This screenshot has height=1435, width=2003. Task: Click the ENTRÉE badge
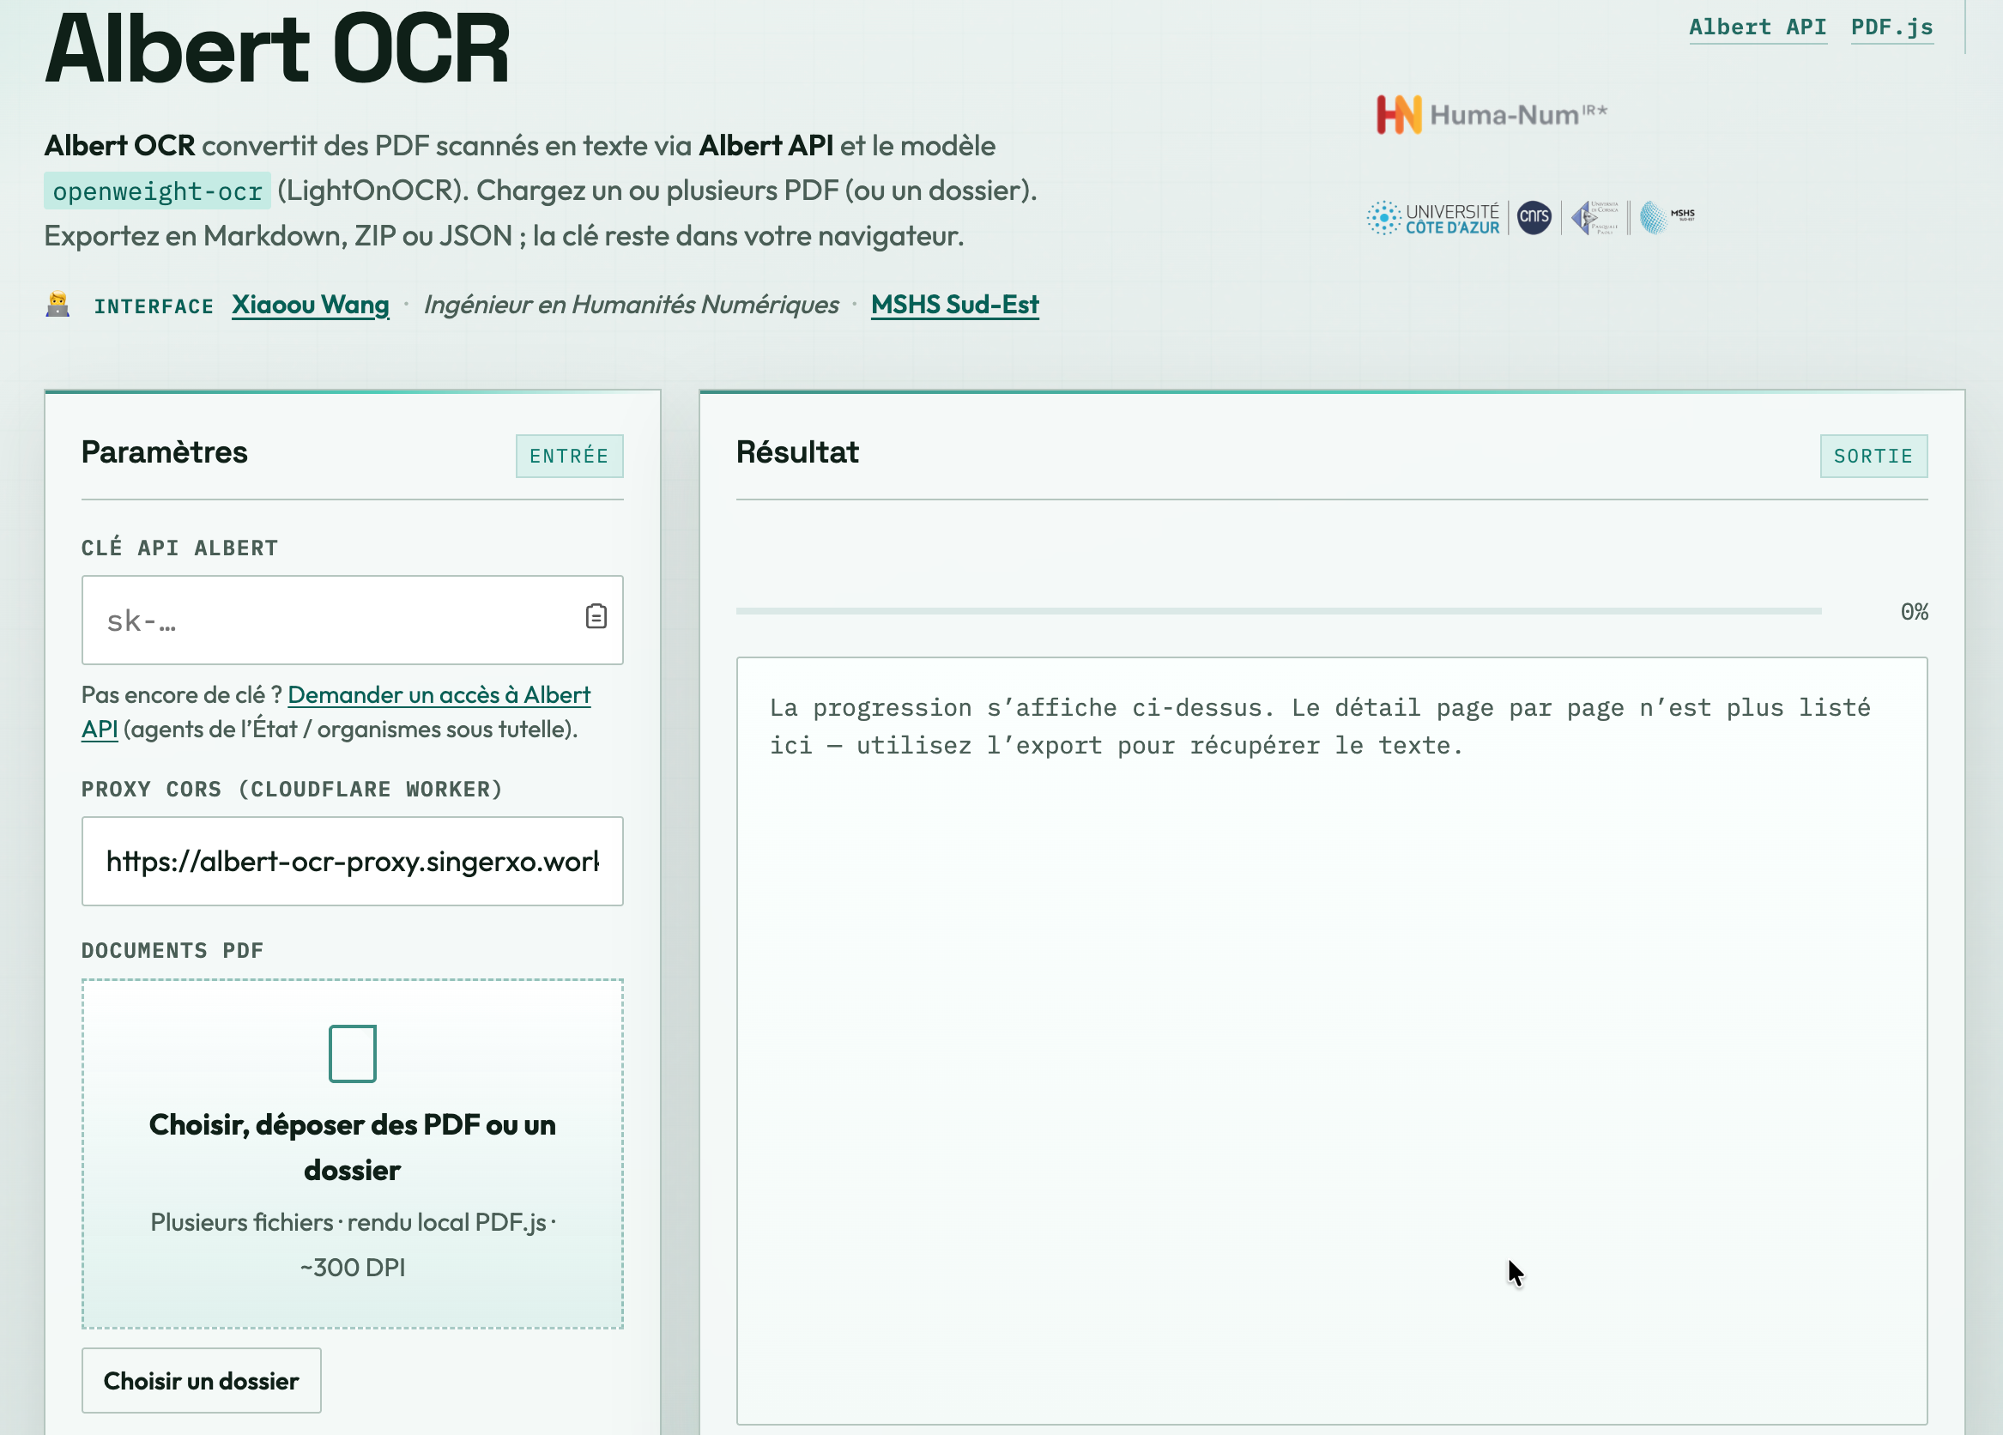click(570, 456)
